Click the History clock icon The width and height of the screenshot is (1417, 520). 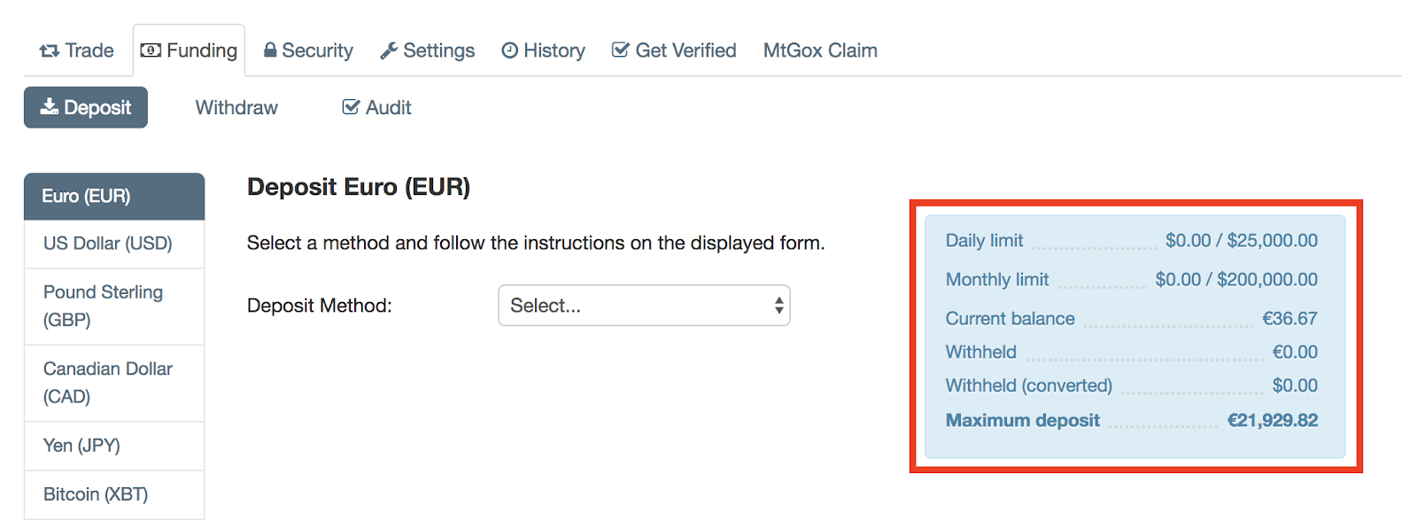pos(509,50)
